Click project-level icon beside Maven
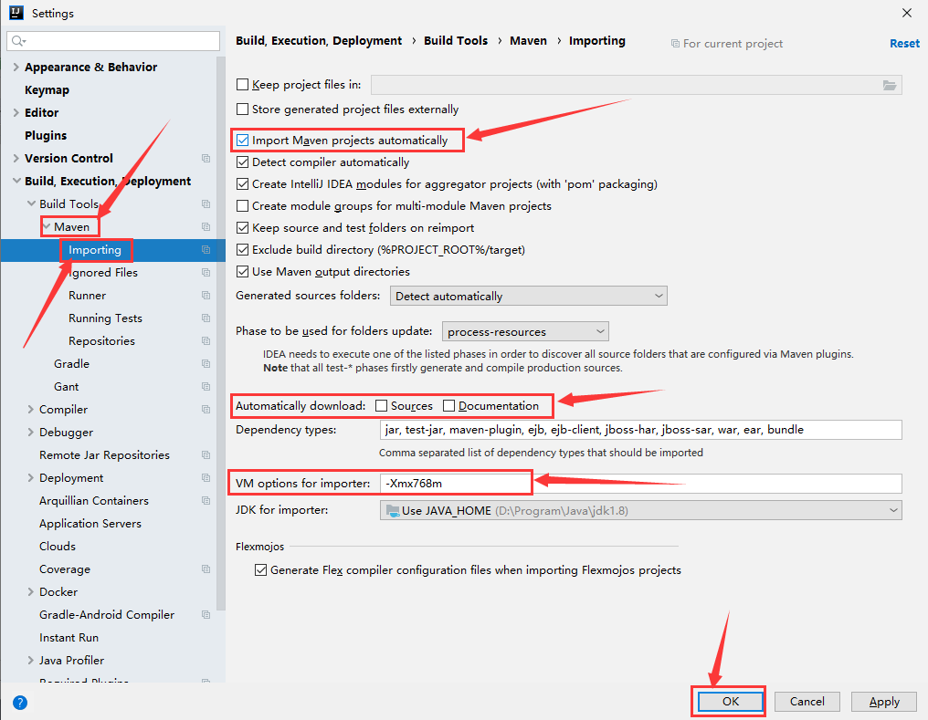928x720 pixels. pyautogui.click(x=206, y=227)
